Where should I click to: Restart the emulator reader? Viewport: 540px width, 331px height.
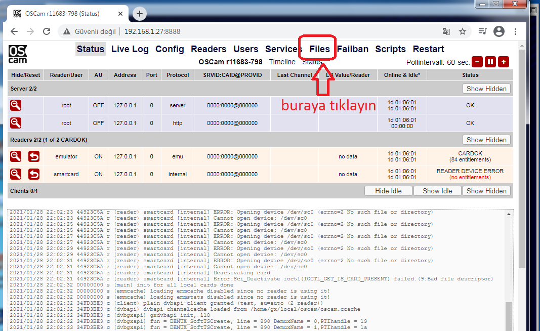[34, 156]
